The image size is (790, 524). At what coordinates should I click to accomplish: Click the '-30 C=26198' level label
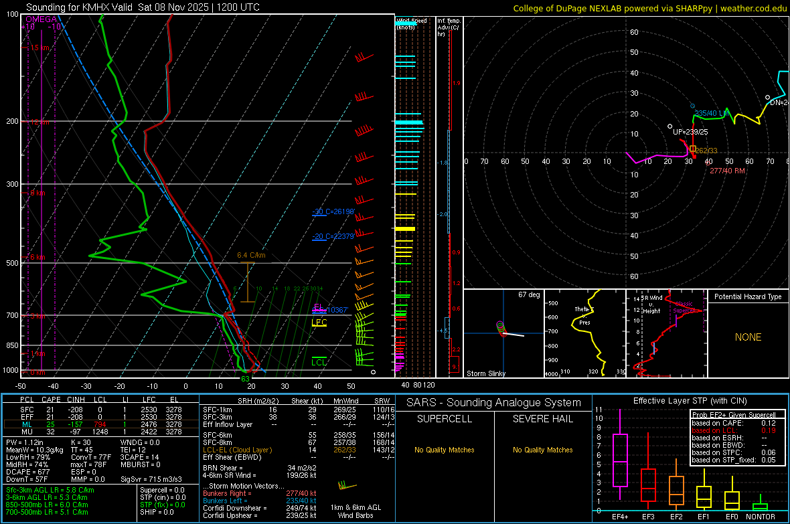pos(333,211)
